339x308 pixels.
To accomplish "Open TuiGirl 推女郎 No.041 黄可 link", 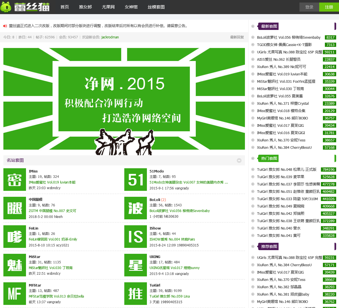I will tap(279, 235).
